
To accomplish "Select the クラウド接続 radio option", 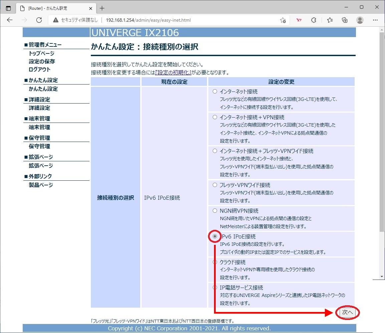I will coord(215,262).
